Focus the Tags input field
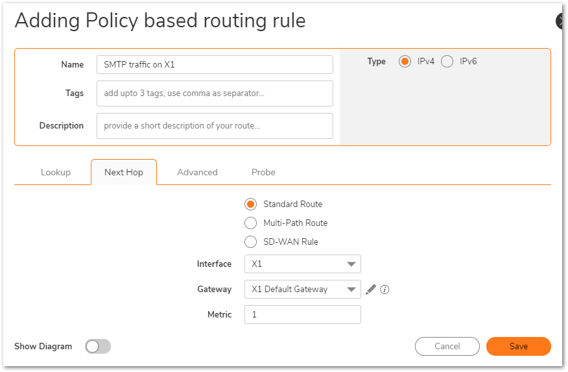This screenshot has height=372, width=568. (x=215, y=93)
